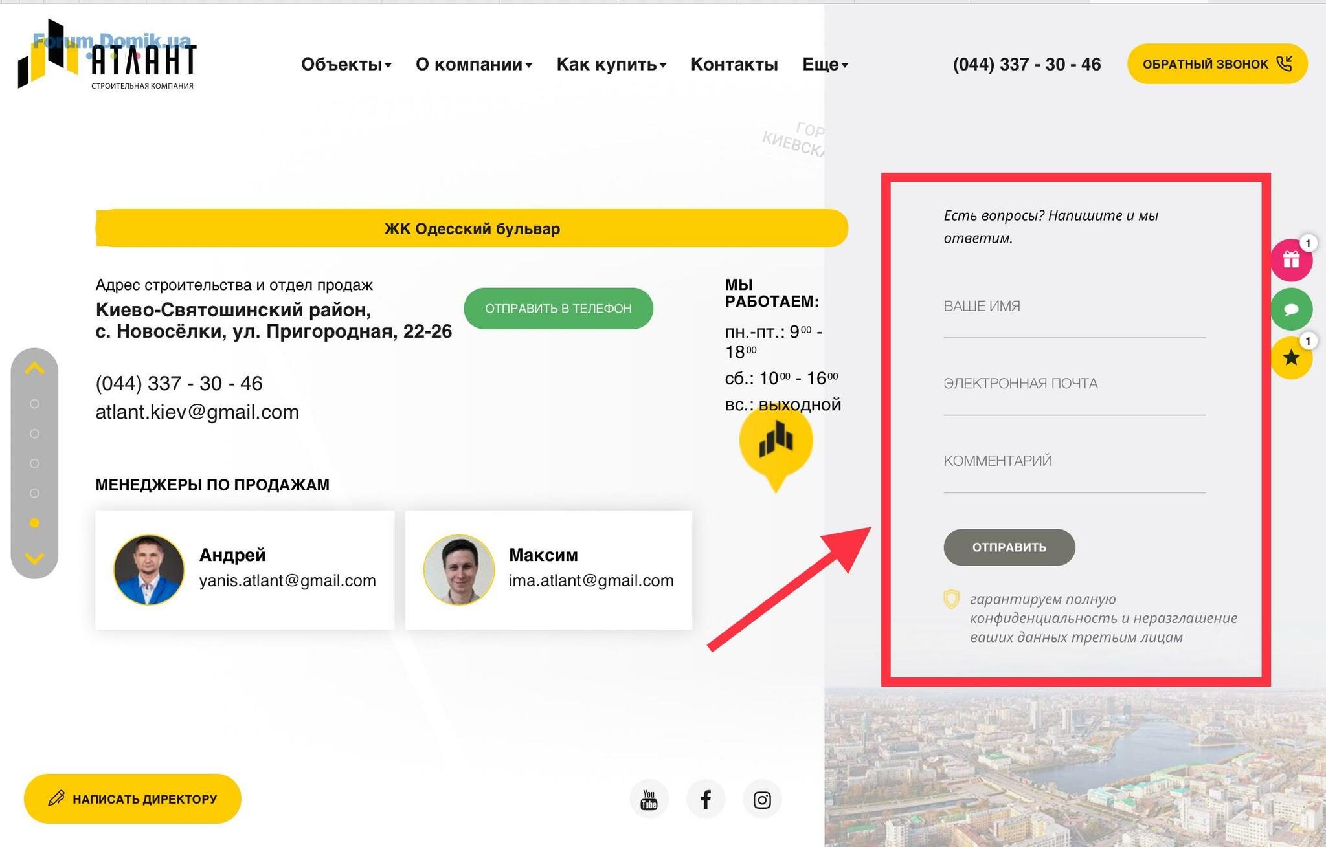Click manager name Андрей
The height and width of the screenshot is (847, 1326).
(x=232, y=555)
